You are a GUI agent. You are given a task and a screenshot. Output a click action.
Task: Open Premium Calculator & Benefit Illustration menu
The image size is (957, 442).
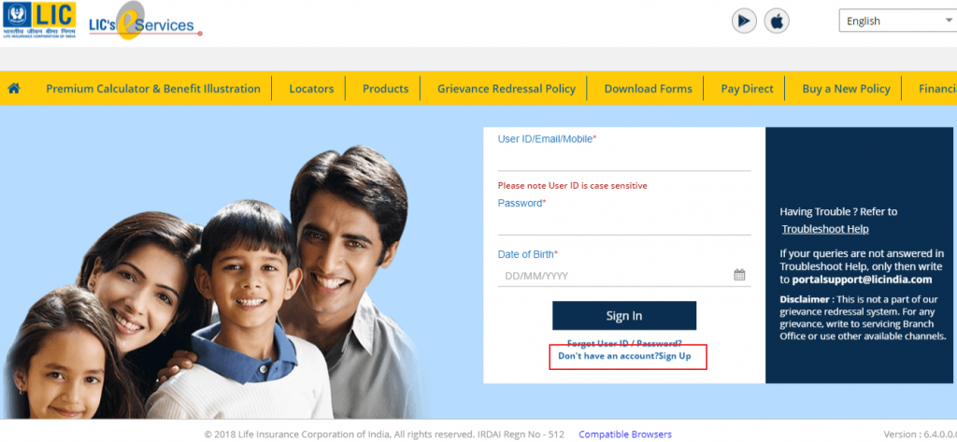tap(153, 89)
